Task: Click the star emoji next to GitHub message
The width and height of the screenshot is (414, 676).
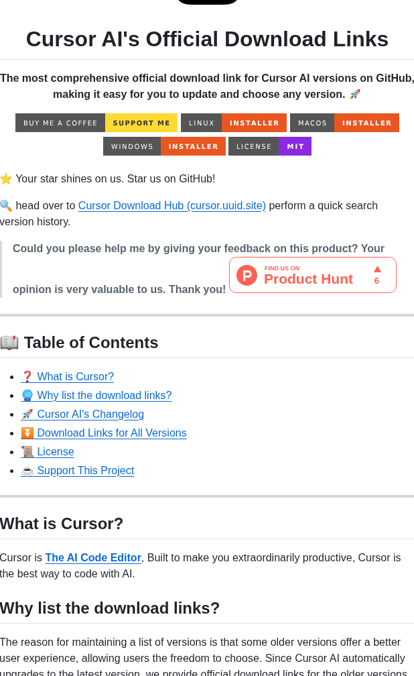Action: click(8, 178)
